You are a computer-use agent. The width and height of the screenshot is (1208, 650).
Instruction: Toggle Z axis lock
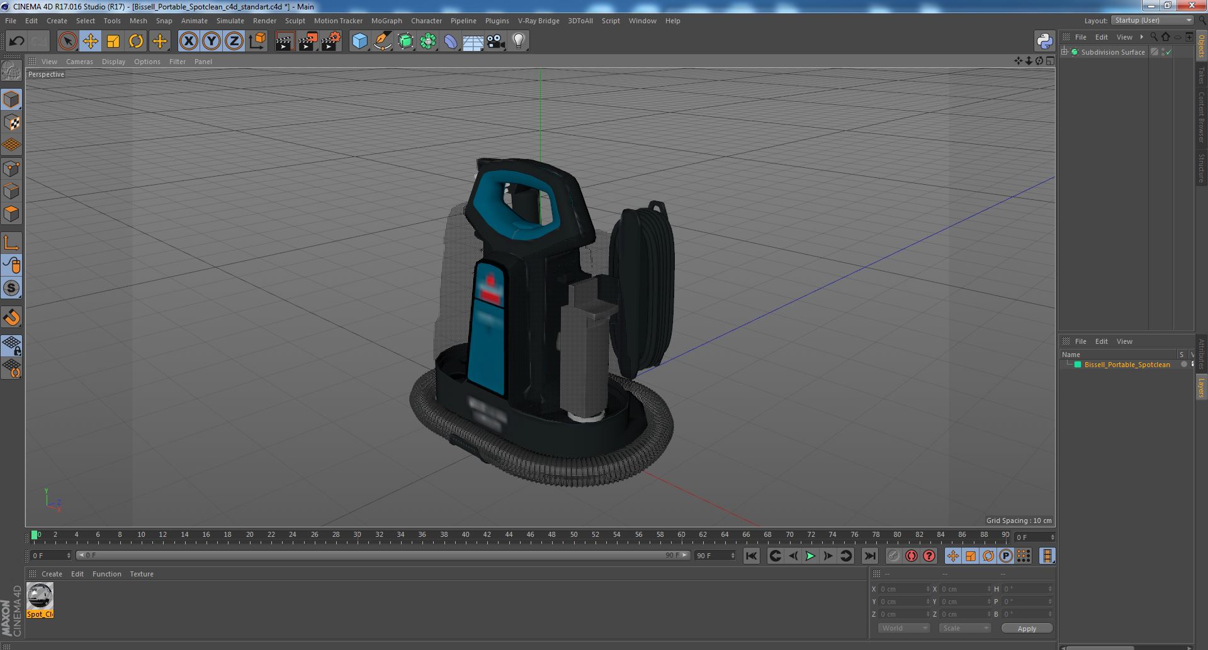[234, 41]
